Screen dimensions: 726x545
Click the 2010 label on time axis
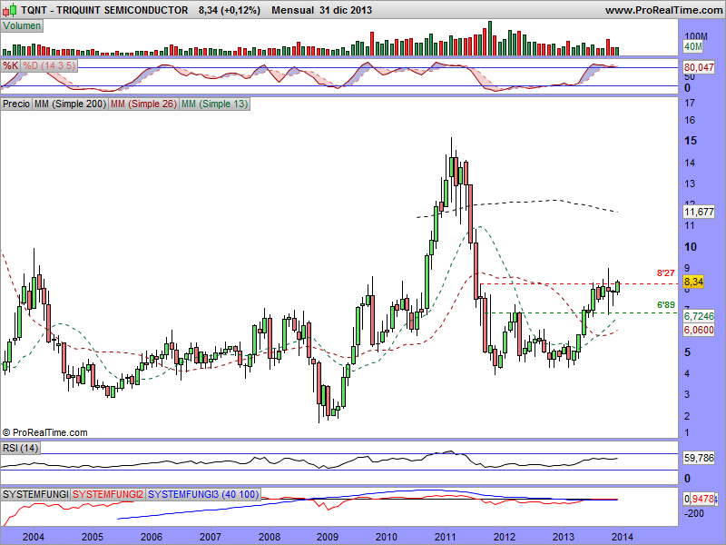tap(387, 537)
